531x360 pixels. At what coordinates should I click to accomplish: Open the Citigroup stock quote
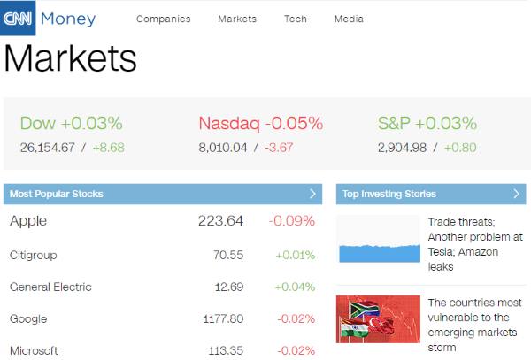(x=32, y=255)
